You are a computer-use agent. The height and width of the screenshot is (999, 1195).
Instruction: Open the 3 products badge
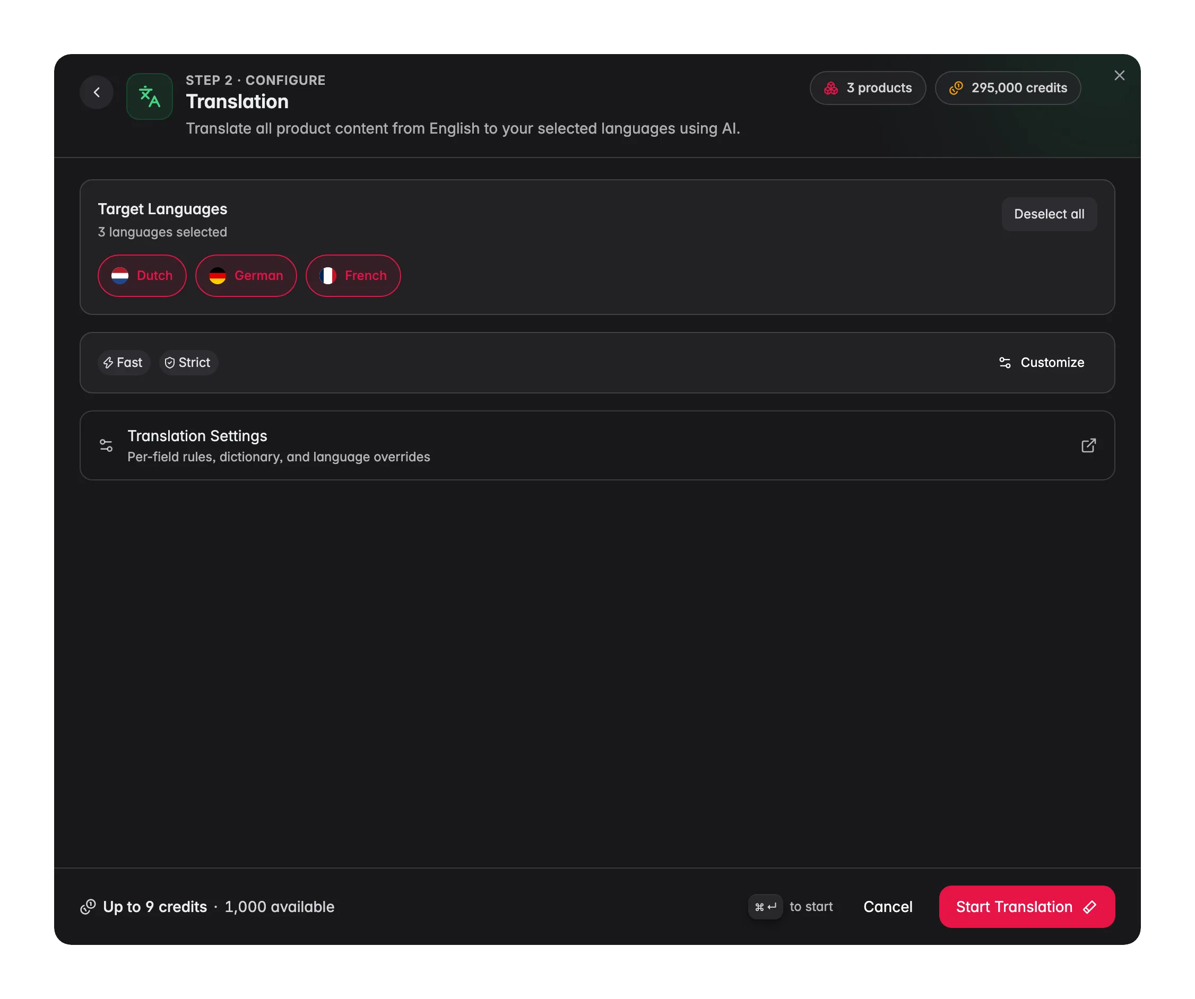point(867,88)
